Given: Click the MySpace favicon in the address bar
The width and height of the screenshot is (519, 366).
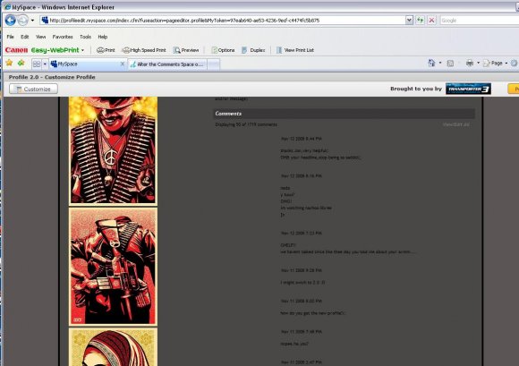Looking at the screenshot, I should pos(45,21).
